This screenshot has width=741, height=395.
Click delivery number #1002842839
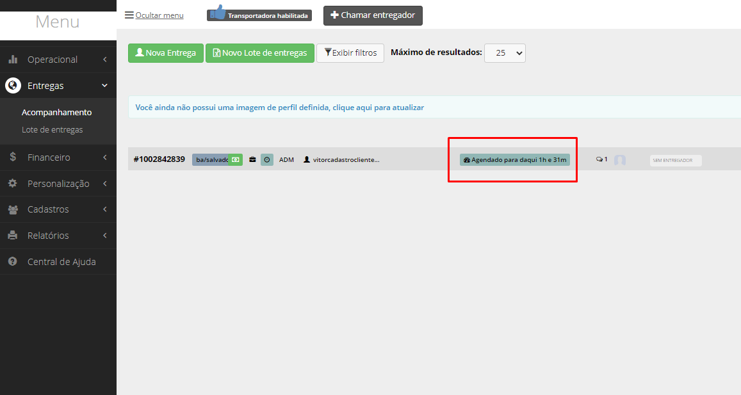(159, 159)
